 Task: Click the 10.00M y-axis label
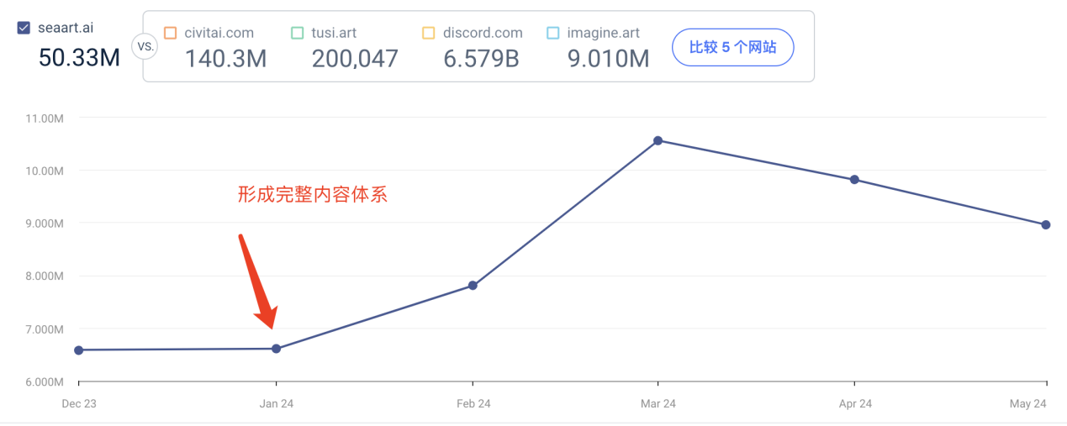tap(45, 171)
